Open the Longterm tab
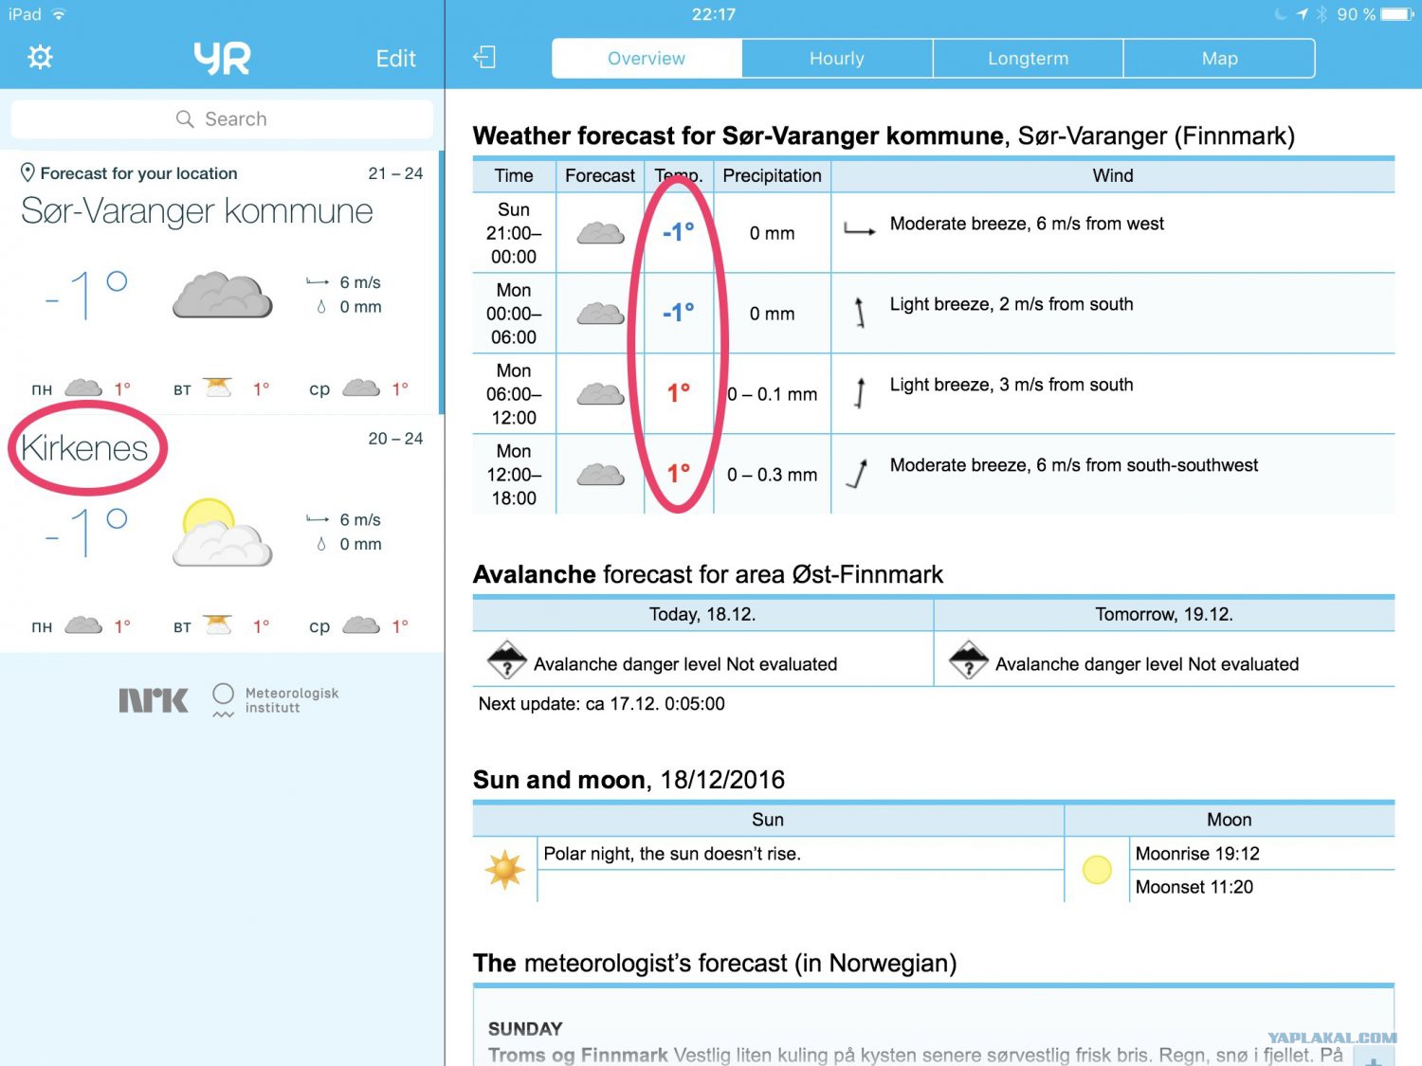Image resolution: width=1422 pixels, height=1066 pixels. click(x=1029, y=59)
